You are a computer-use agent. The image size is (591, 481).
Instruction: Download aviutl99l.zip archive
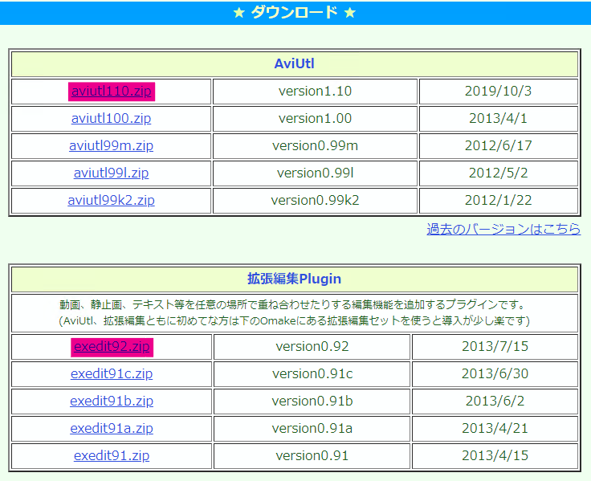click(111, 173)
